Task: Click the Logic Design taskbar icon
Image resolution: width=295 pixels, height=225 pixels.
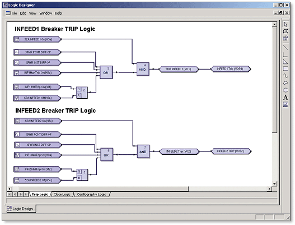Action: (x=9, y=208)
